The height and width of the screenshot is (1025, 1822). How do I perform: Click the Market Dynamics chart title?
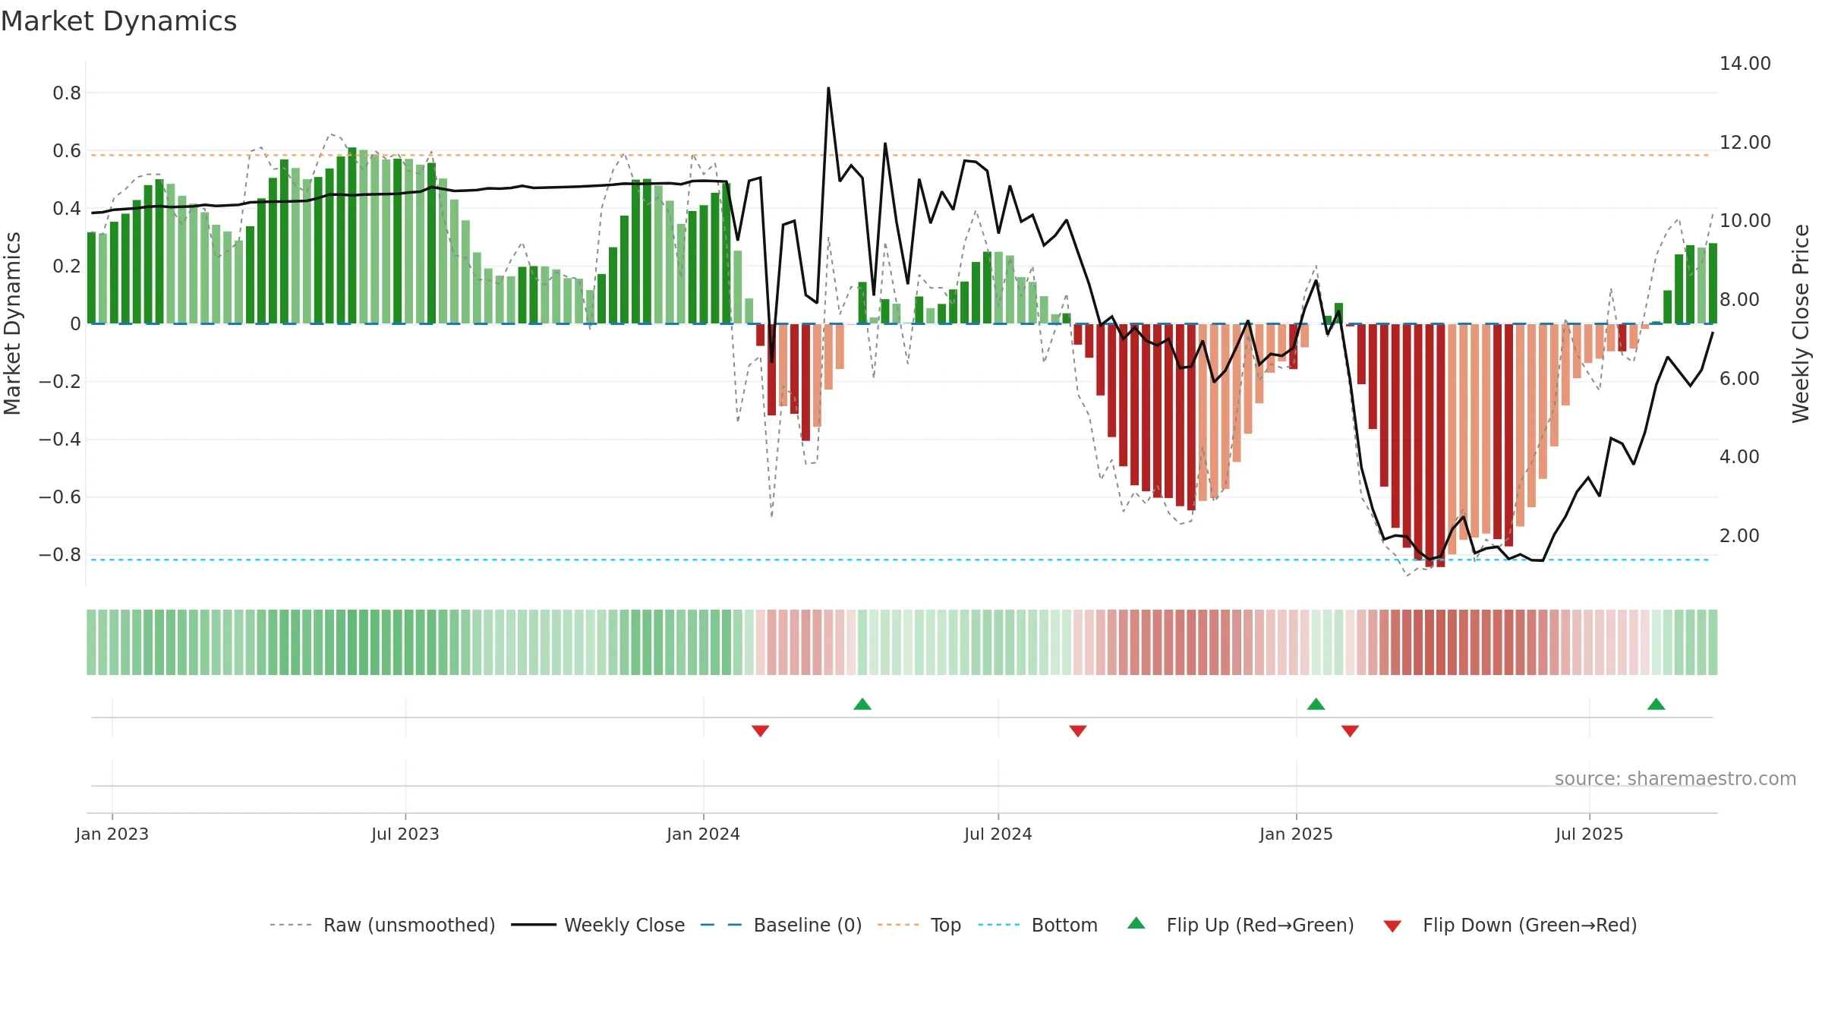point(119,21)
